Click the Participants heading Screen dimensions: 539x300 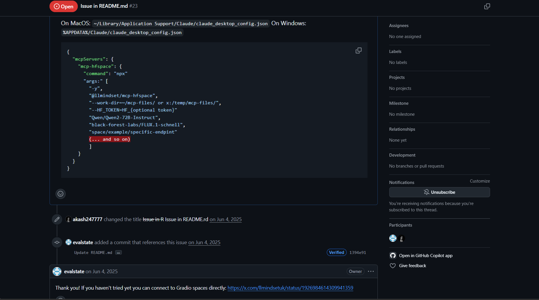pos(401,225)
